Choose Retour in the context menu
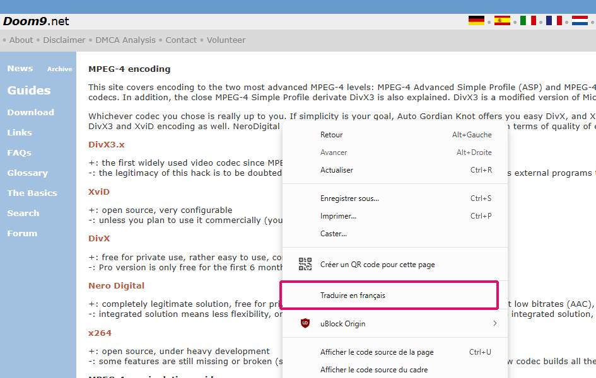The width and height of the screenshot is (596, 378). 395,135
